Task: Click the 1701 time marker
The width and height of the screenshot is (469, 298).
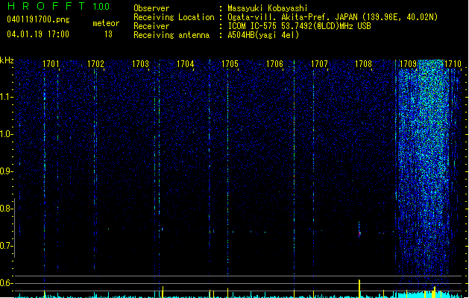Action: (51, 64)
